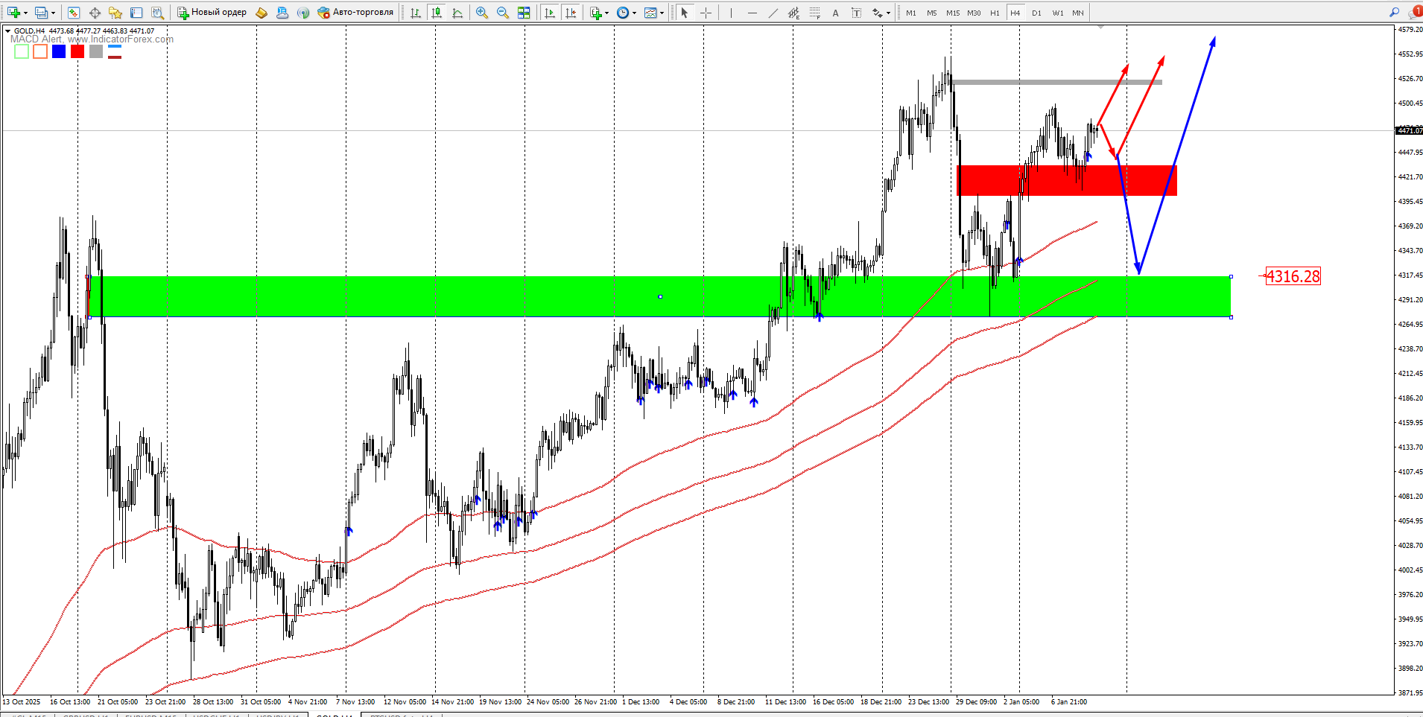Select the trendline drawing tool
This screenshot has width=1423, height=717.
(773, 13)
